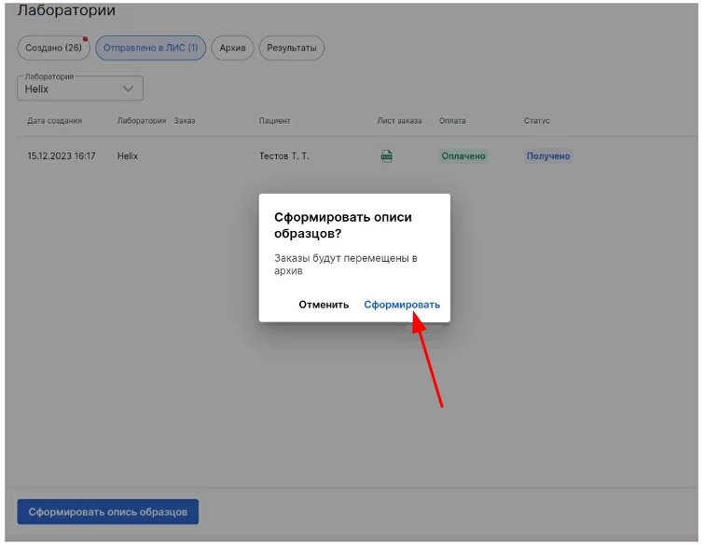Image resolution: width=704 pixels, height=545 pixels.
Task: Click the Оплата column header
Action: 452,121
